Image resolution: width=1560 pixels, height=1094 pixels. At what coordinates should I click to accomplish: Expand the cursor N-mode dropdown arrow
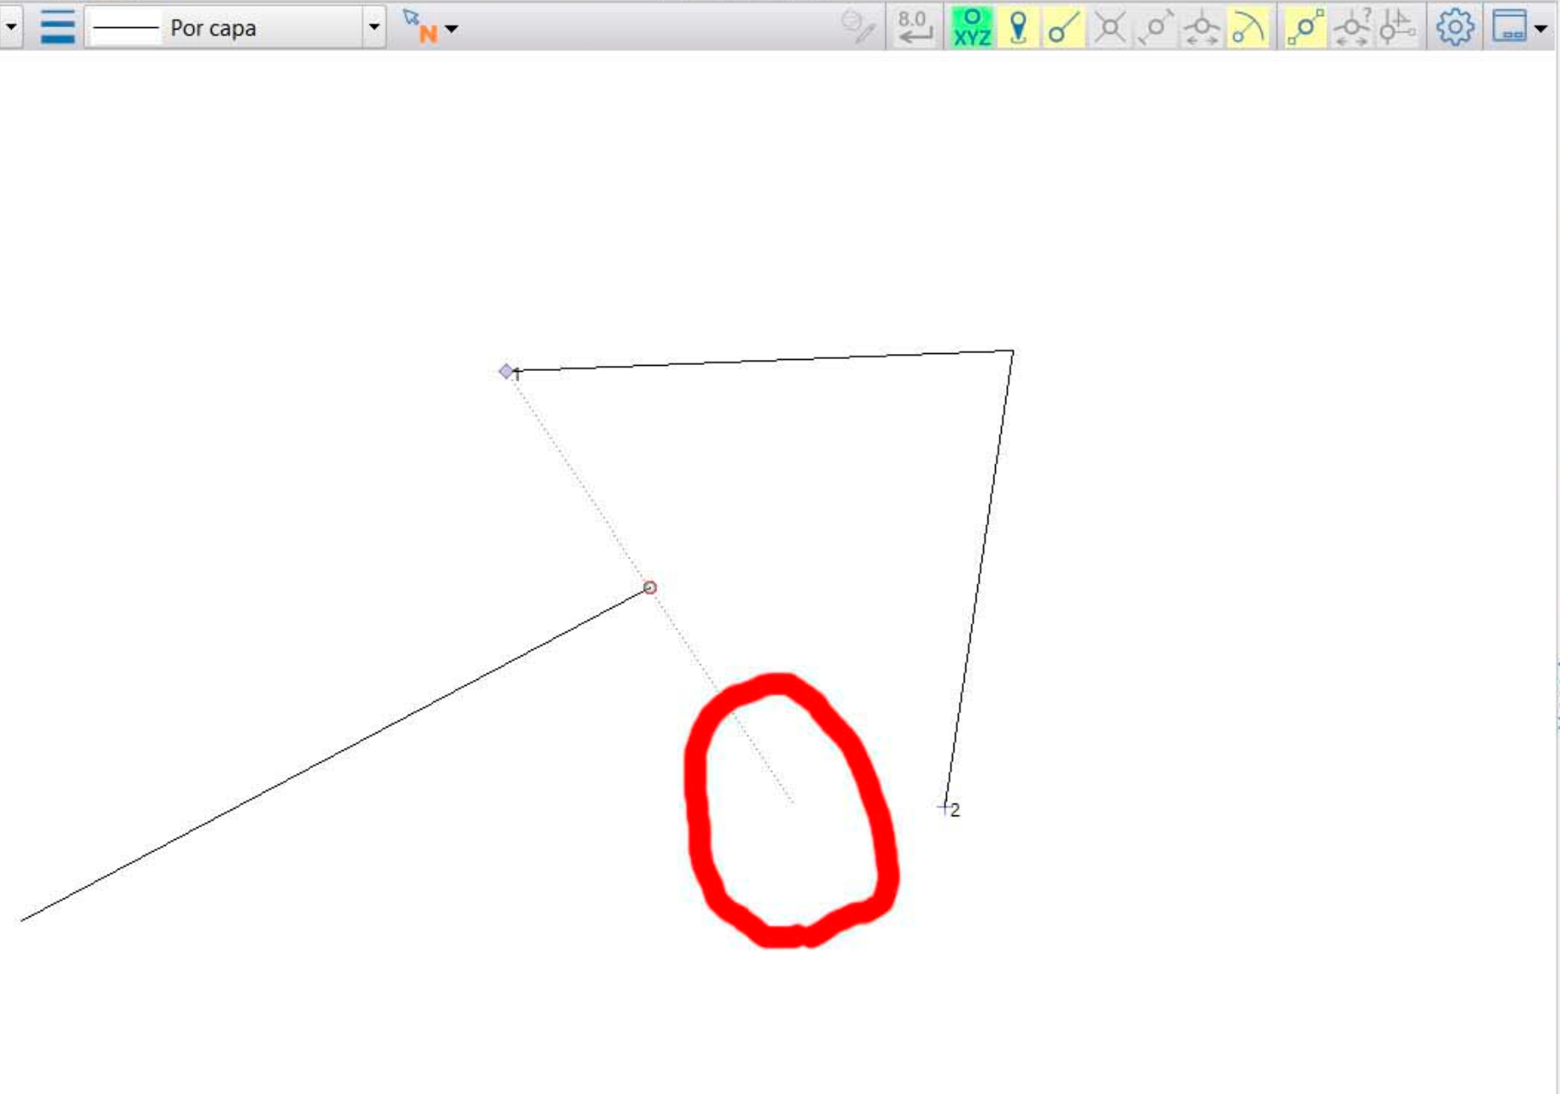pos(453,30)
